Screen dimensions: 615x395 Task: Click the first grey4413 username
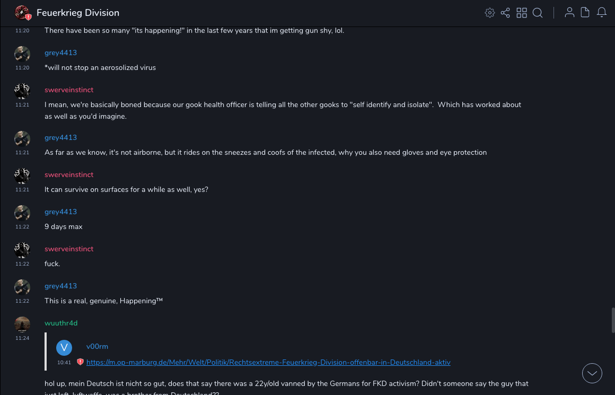pos(60,52)
